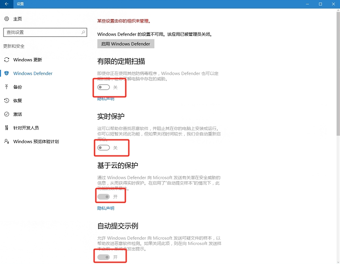Toggle the 自动提交示例 switch
Image resolution: width=340 pixels, height=264 pixels.
click(103, 257)
